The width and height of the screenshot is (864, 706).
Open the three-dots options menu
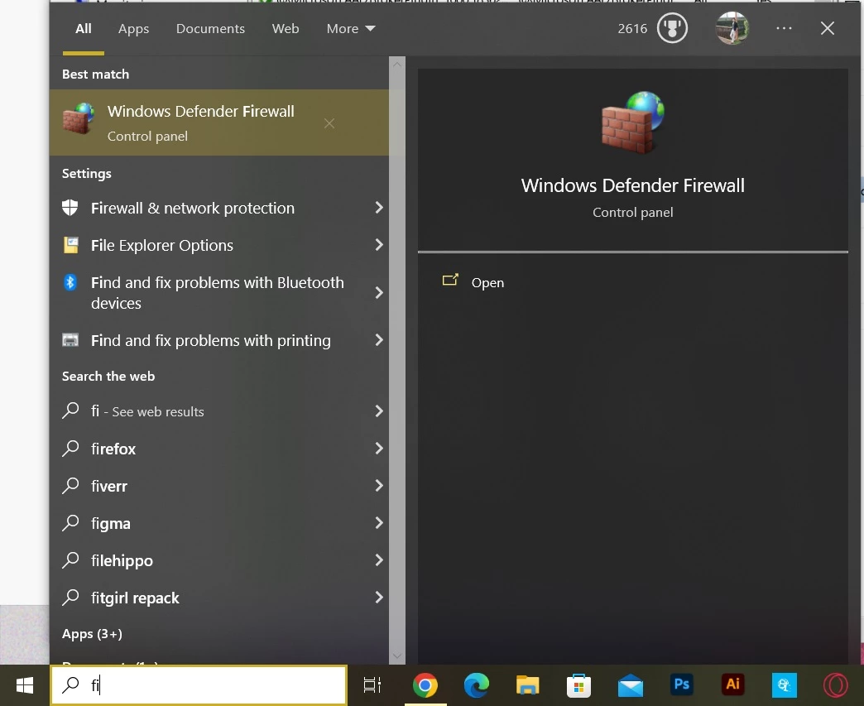coord(784,28)
